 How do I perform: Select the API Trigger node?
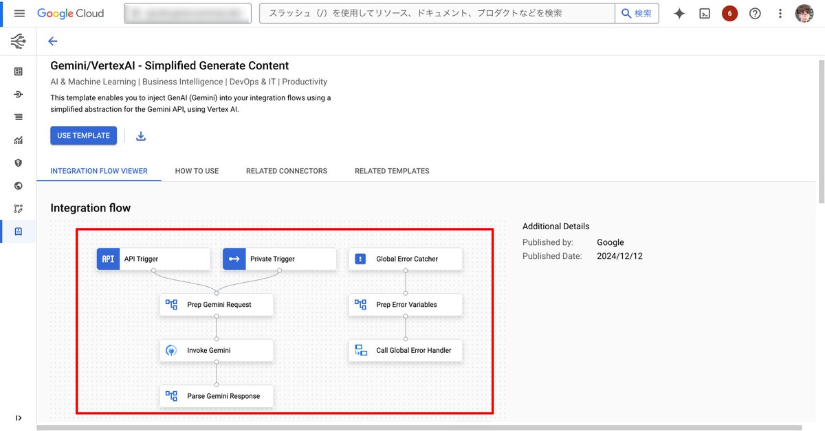(x=153, y=259)
